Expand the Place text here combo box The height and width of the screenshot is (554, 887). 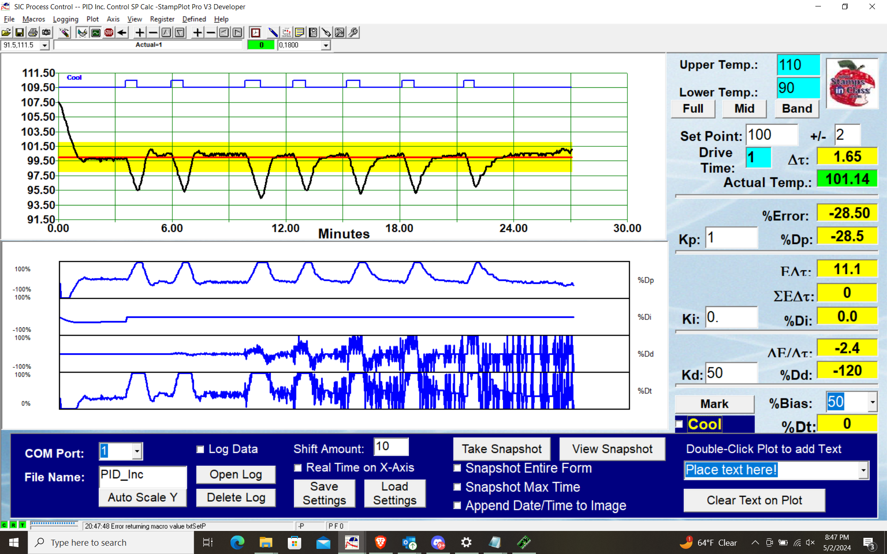click(863, 470)
